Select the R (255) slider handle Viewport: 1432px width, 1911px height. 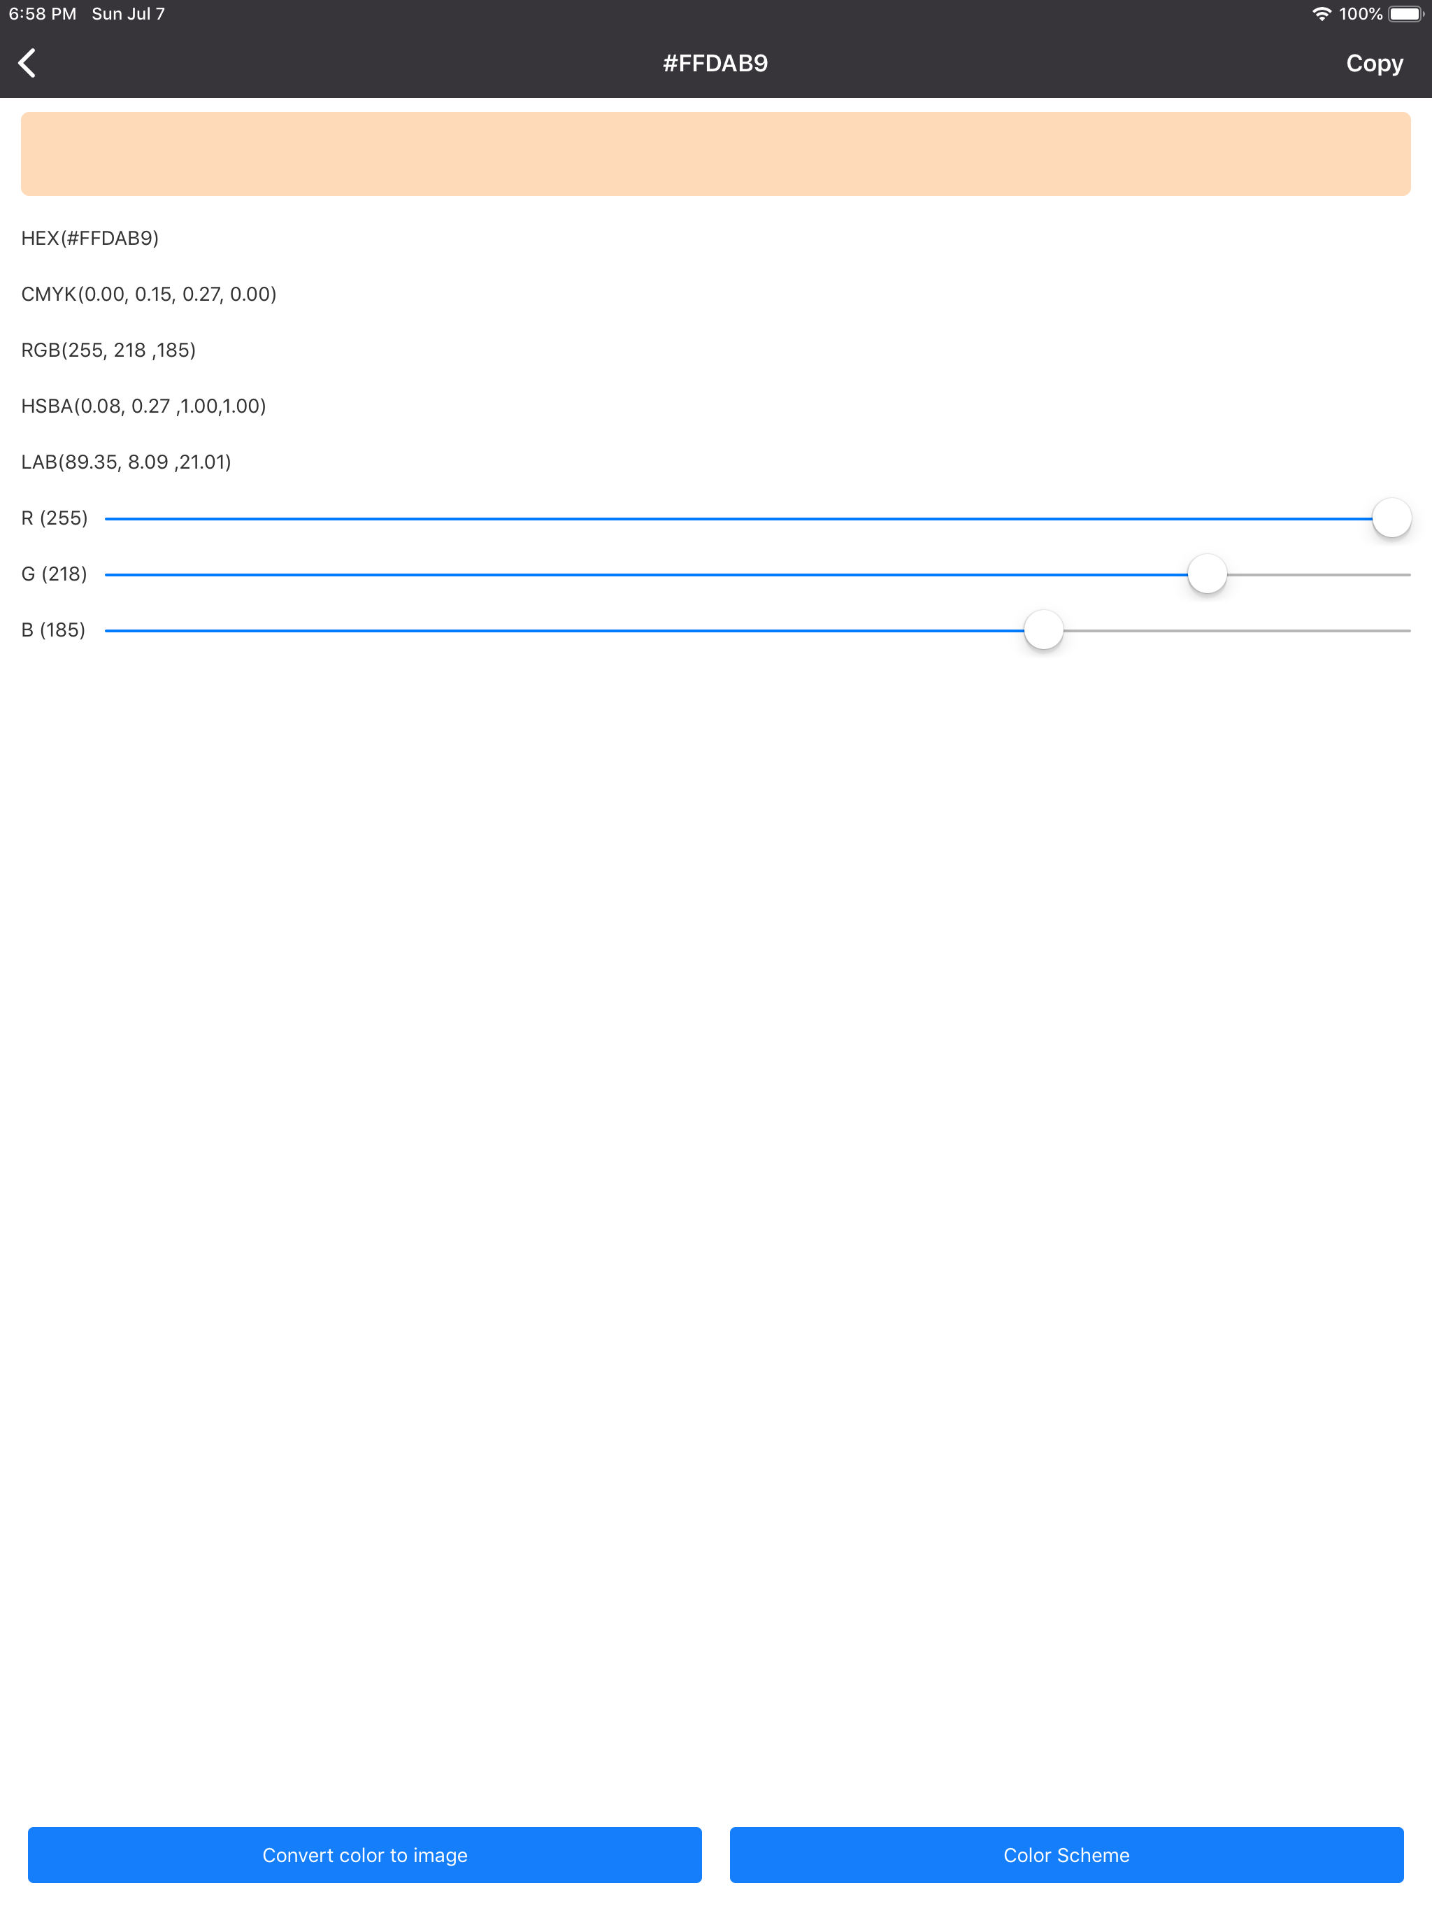click(1391, 517)
